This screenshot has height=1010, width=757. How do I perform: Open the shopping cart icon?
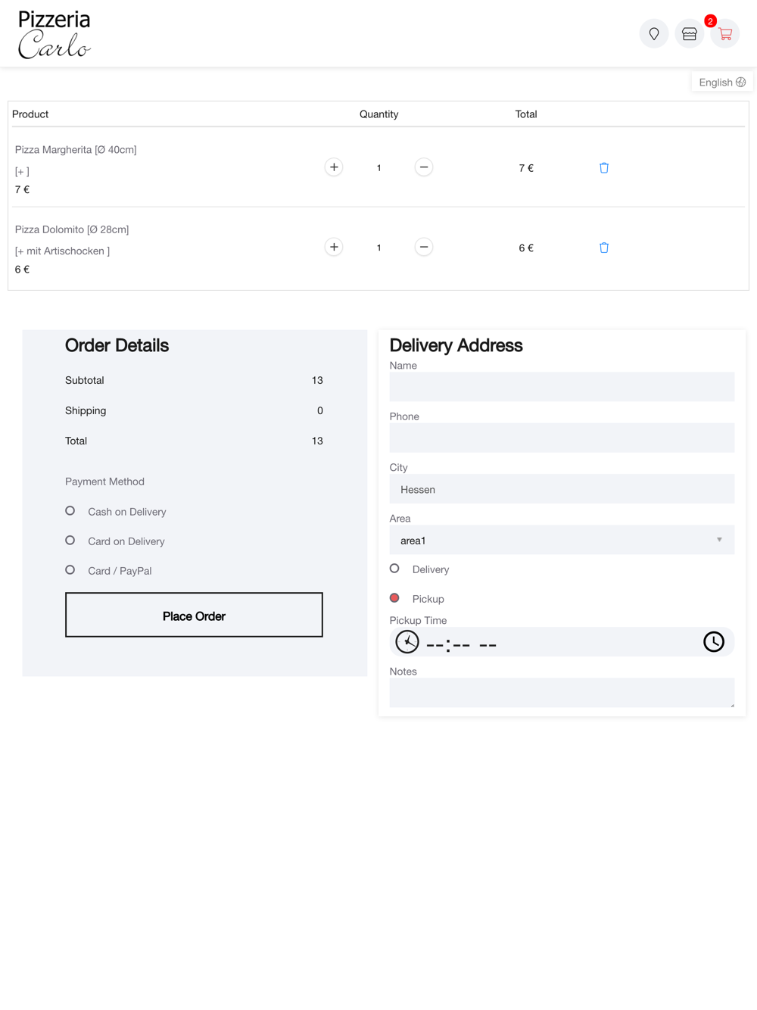pyautogui.click(x=725, y=34)
